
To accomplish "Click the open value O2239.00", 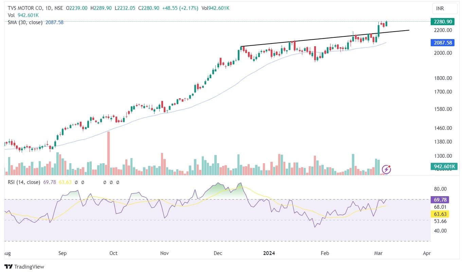I will (77, 7).
